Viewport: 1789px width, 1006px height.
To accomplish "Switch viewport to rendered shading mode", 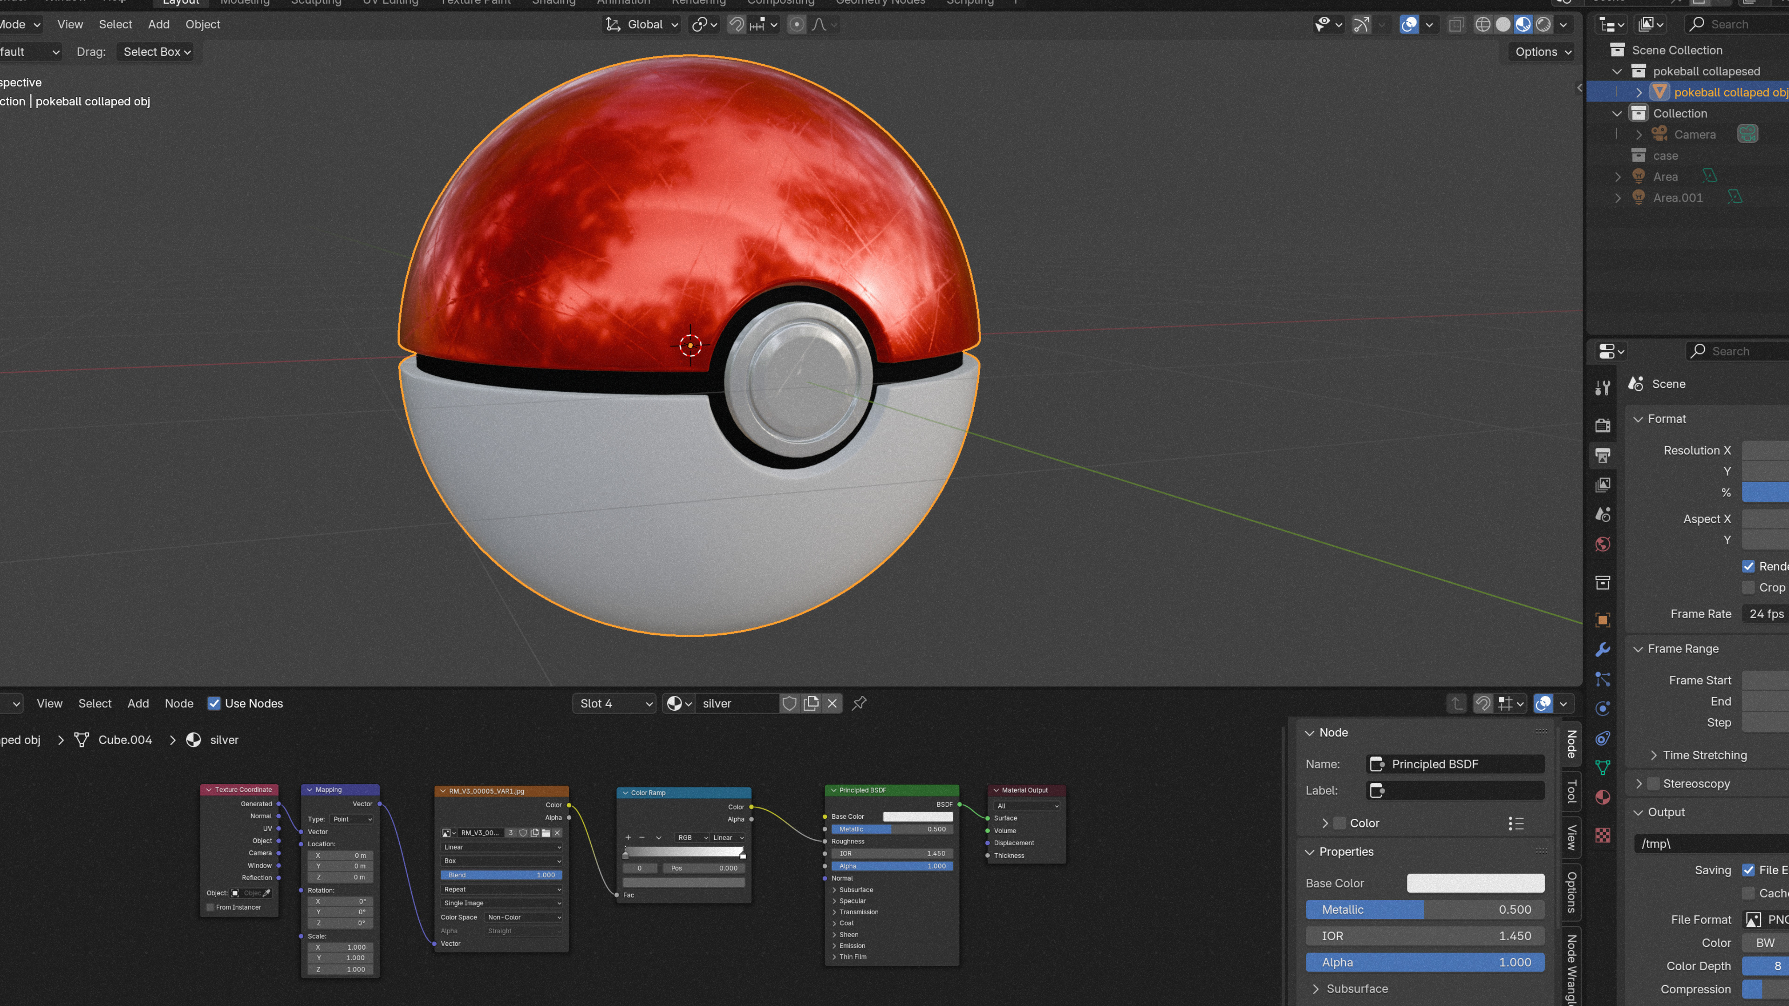I will [1543, 25].
